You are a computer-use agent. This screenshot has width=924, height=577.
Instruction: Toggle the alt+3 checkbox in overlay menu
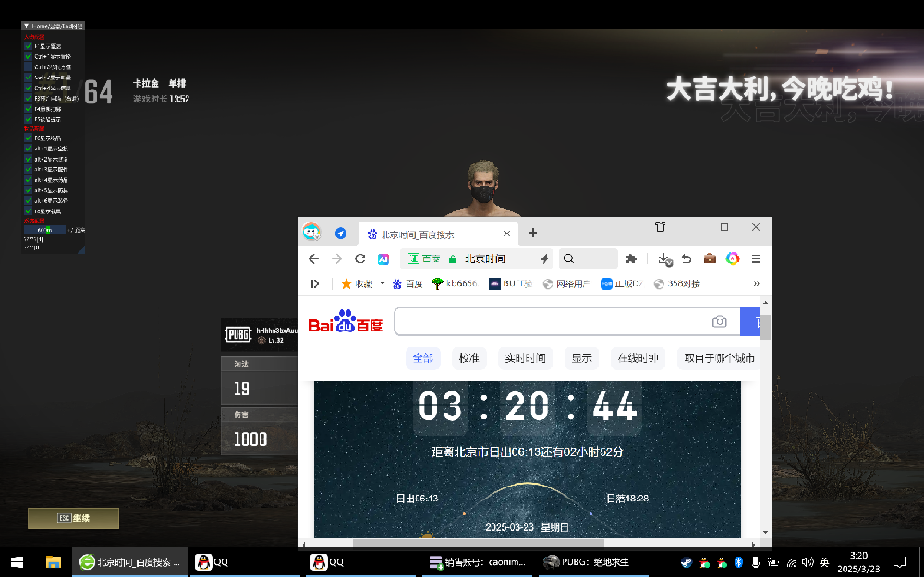pos(29,169)
